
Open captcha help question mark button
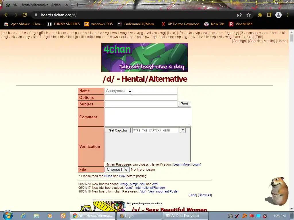tap(183, 130)
